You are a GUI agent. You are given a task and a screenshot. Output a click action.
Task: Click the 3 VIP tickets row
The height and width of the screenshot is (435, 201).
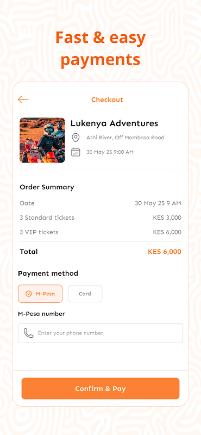tap(100, 232)
